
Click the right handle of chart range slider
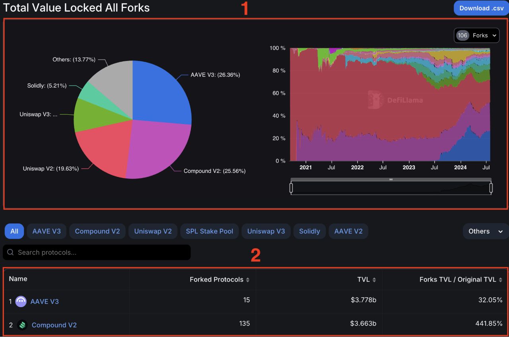point(491,188)
